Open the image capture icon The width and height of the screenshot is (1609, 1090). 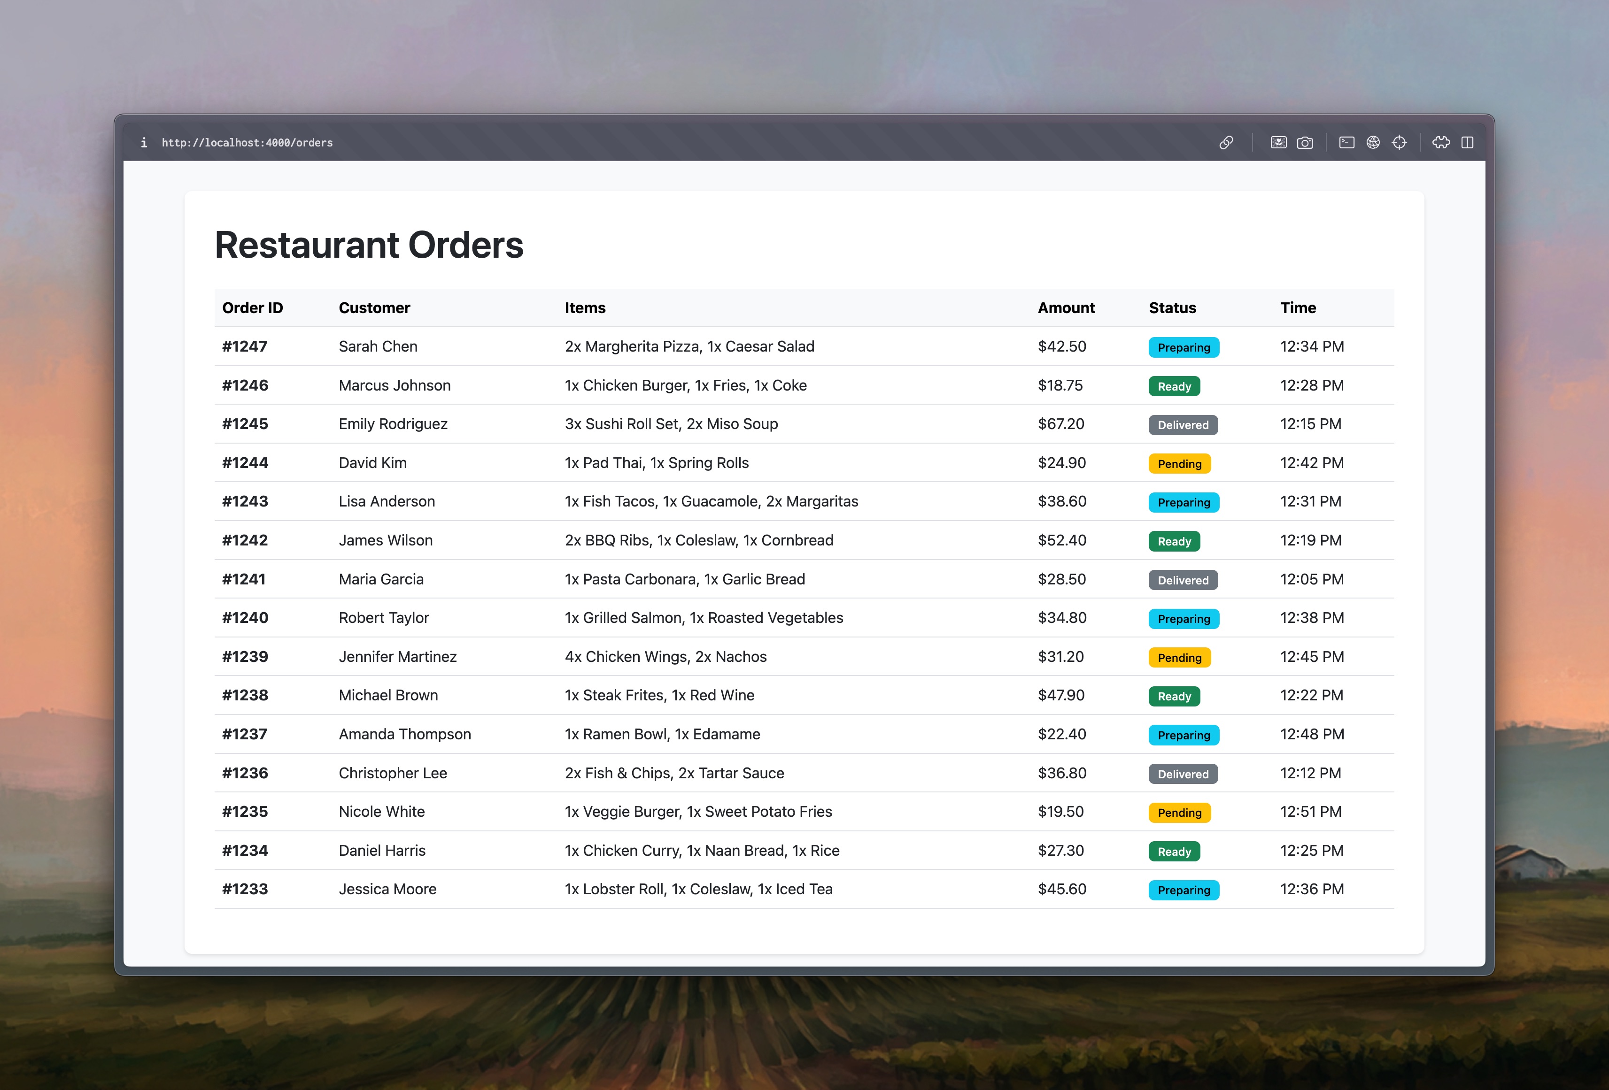(x=1278, y=143)
